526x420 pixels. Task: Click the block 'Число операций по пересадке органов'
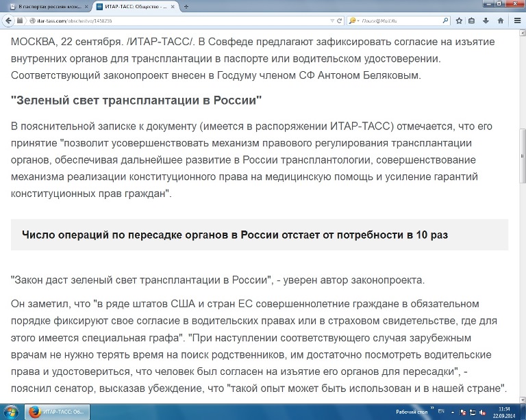(x=260, y=235)
